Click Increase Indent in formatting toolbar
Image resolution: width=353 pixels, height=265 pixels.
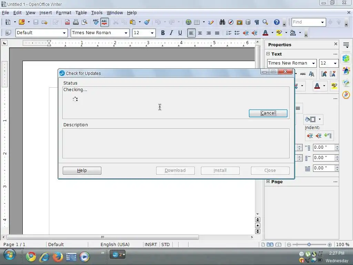point(254,33)
